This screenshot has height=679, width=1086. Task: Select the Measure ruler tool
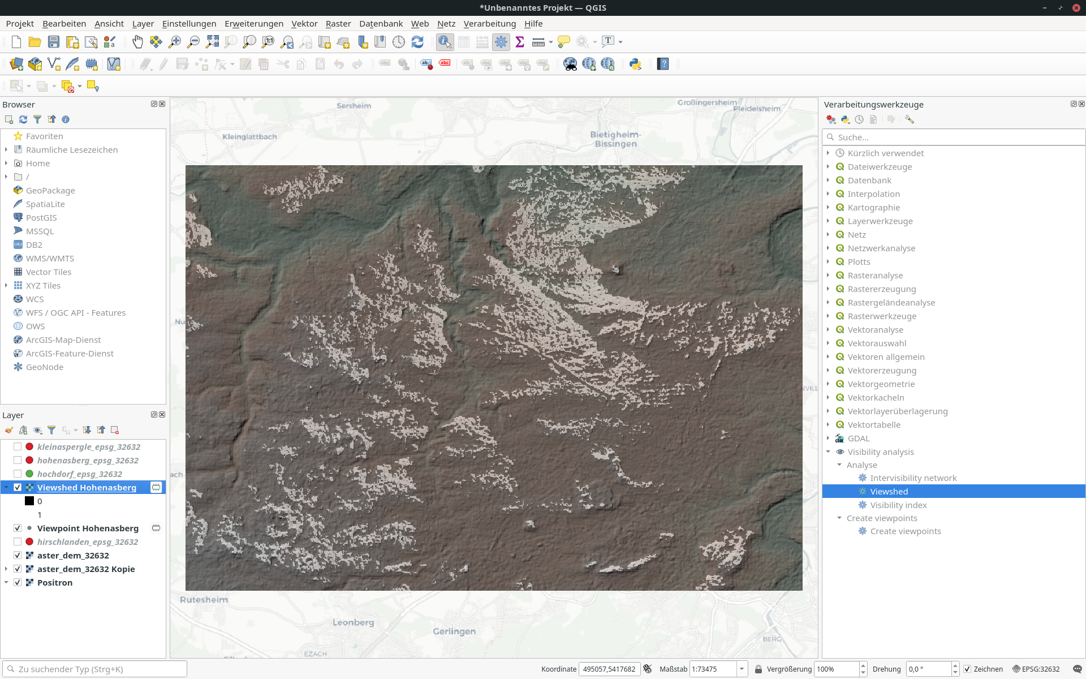click(538, 42)
